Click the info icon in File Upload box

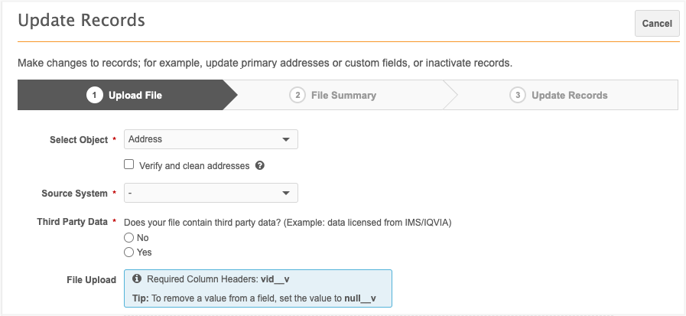[137, 279]
